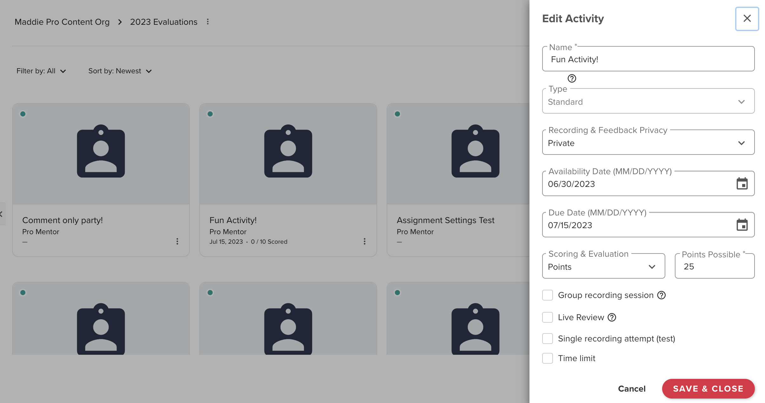Open Recording & Feedback Privacy dropdown
Image resolution: width=765 pixels, height=403 pixels.
(x=648, y=142)
